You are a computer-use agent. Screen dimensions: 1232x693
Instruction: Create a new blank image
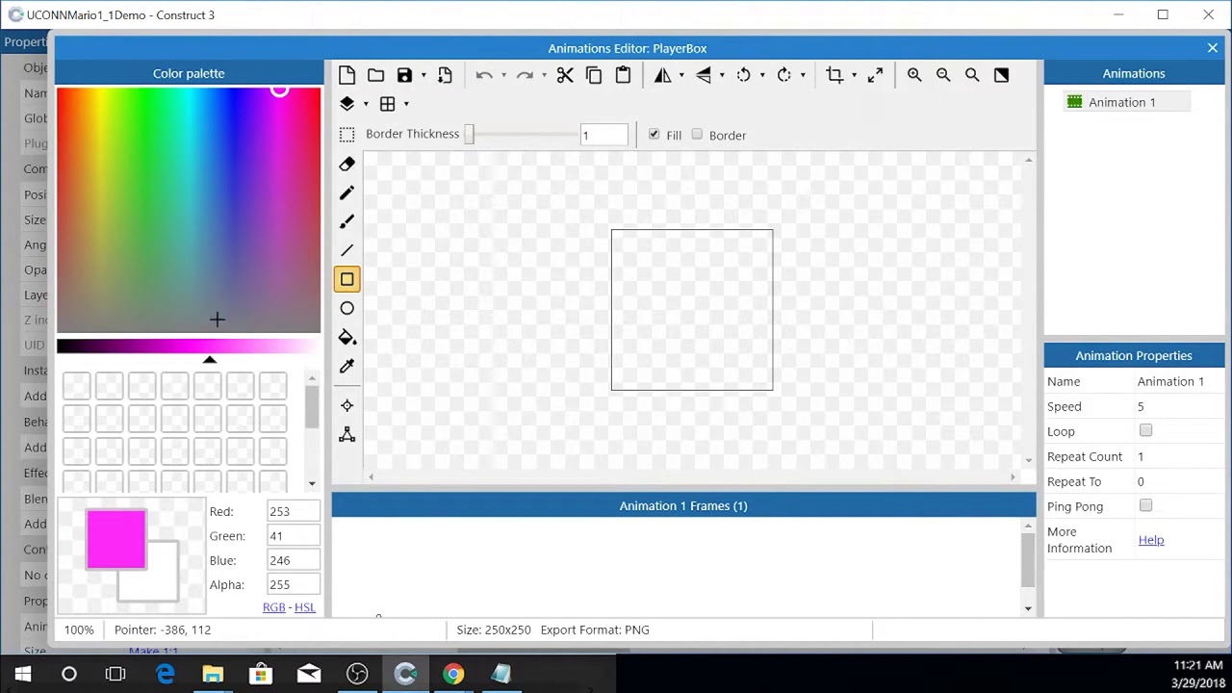(x=347, y=75)
